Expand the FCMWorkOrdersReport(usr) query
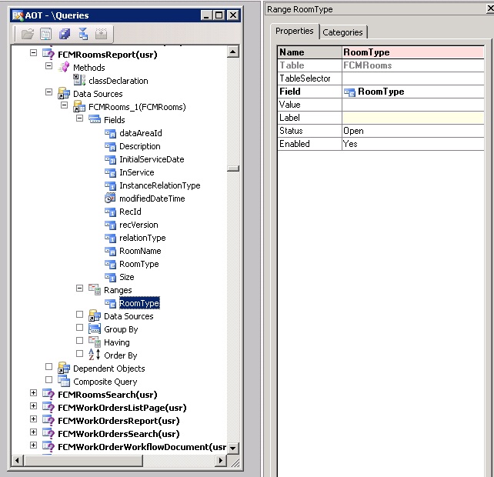This screenshot has width=494, height=477. pos(33,419)
